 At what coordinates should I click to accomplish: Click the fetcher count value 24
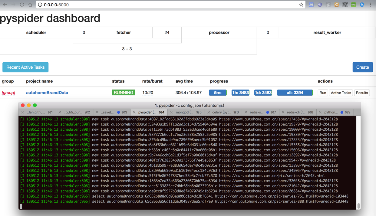pyautogui.click(x=167, y=32)
